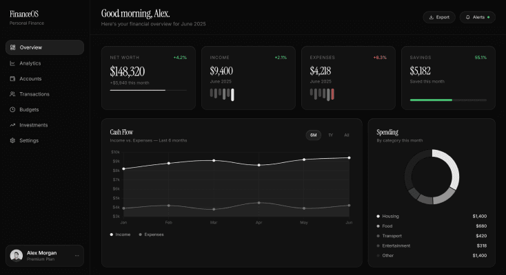Open Transactions from the sidebar
Image resolution: width=506 pixels, height=275 pixels.
coord(45,94)
